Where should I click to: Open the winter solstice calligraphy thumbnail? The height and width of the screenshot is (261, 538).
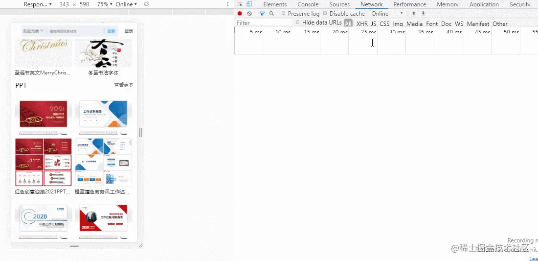tap(103, 53)
